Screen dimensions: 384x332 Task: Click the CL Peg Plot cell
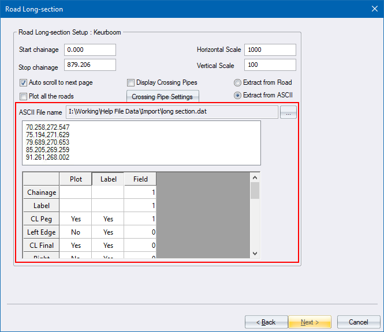[76, 219]
